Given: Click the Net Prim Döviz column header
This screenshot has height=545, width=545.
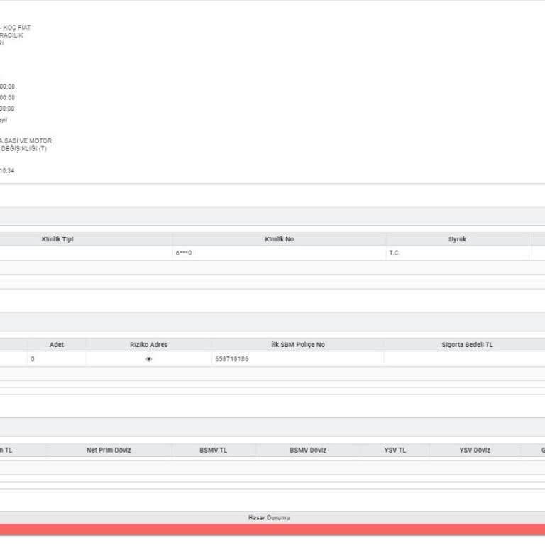Looking at the screenshot, I should [109, 450].
